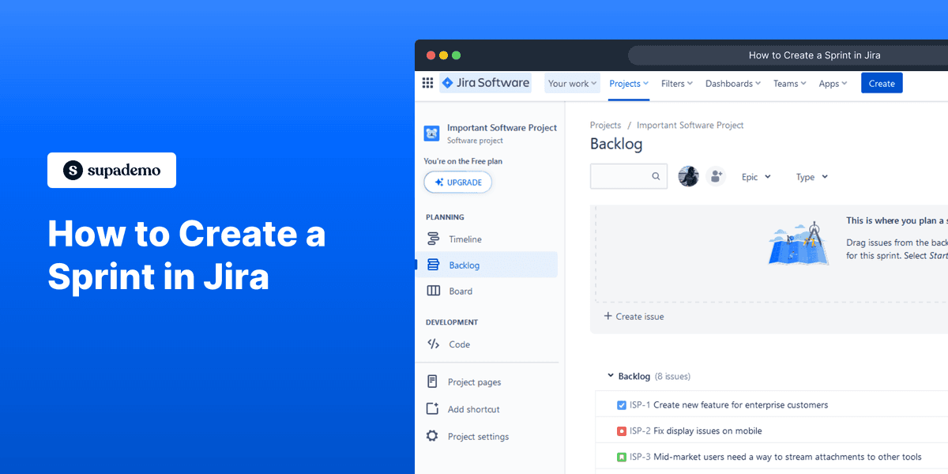Click the blue task checkmark icon on ISP-1
948x474 pixels.
(621, 404)
